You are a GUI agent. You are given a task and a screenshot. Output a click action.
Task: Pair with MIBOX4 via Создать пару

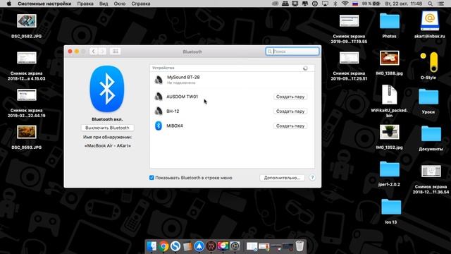click(290, 126)
